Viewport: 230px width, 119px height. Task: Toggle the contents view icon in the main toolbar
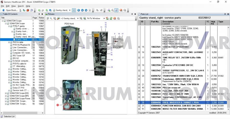coord(74,10)
